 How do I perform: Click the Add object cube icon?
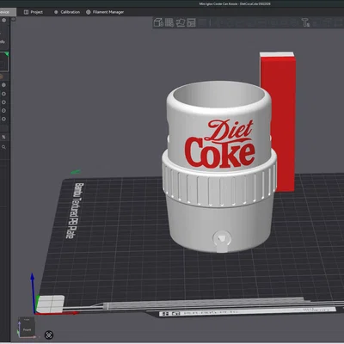point(158,22)
